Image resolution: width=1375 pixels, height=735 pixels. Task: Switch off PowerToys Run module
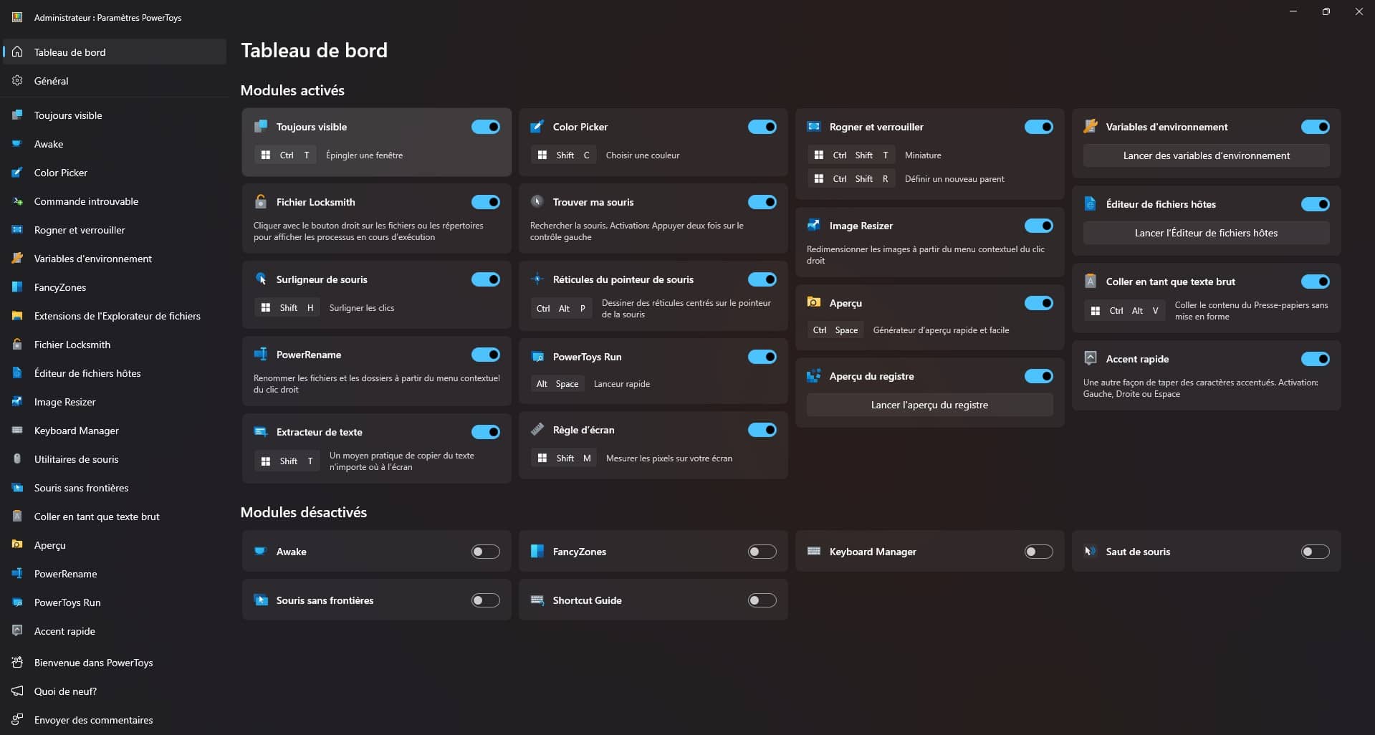[x=762, y=357]
